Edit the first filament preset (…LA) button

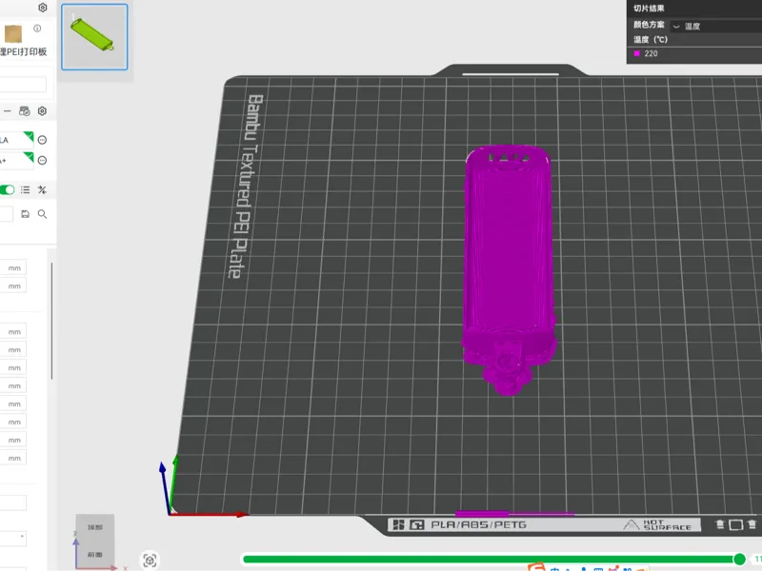pos(42,140)
